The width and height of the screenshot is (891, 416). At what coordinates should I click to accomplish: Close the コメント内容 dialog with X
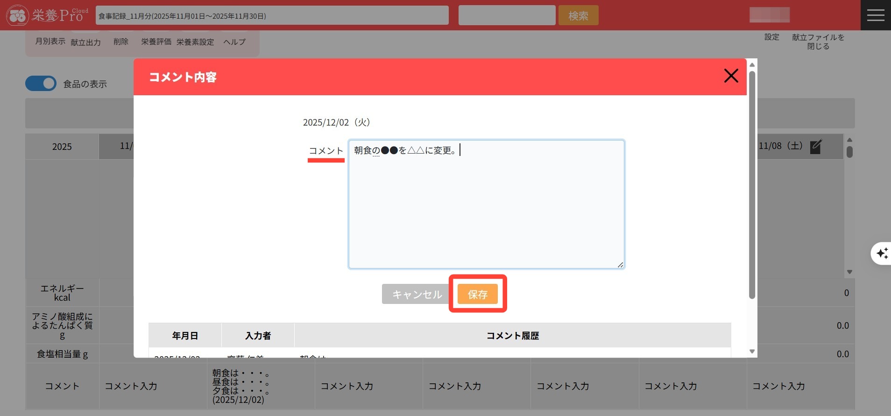pos(731,76)
